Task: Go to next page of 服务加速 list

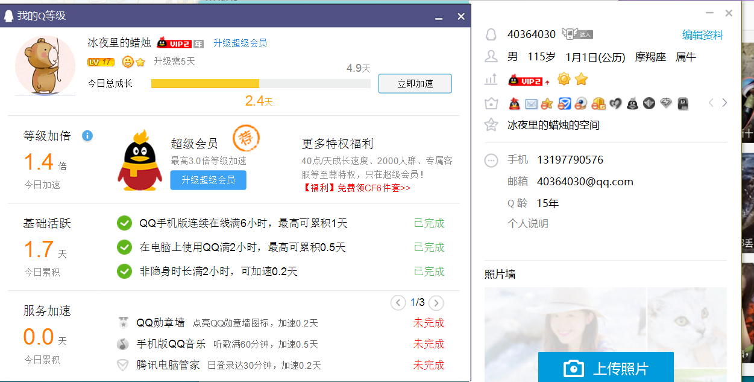Action: pos(436,302)
